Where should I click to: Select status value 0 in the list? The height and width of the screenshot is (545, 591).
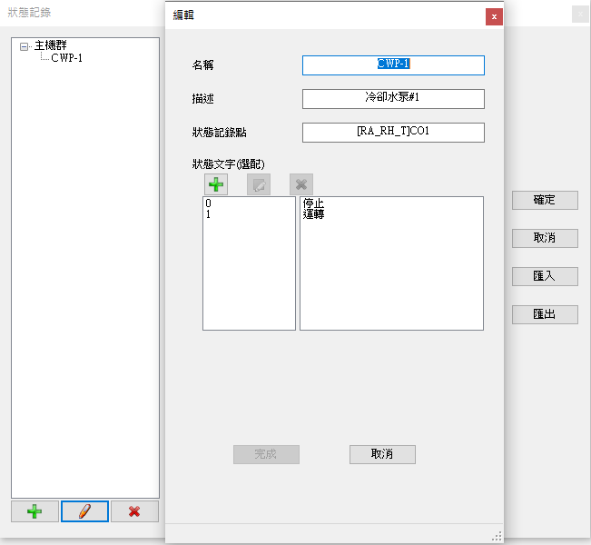(x=209, y=203)
